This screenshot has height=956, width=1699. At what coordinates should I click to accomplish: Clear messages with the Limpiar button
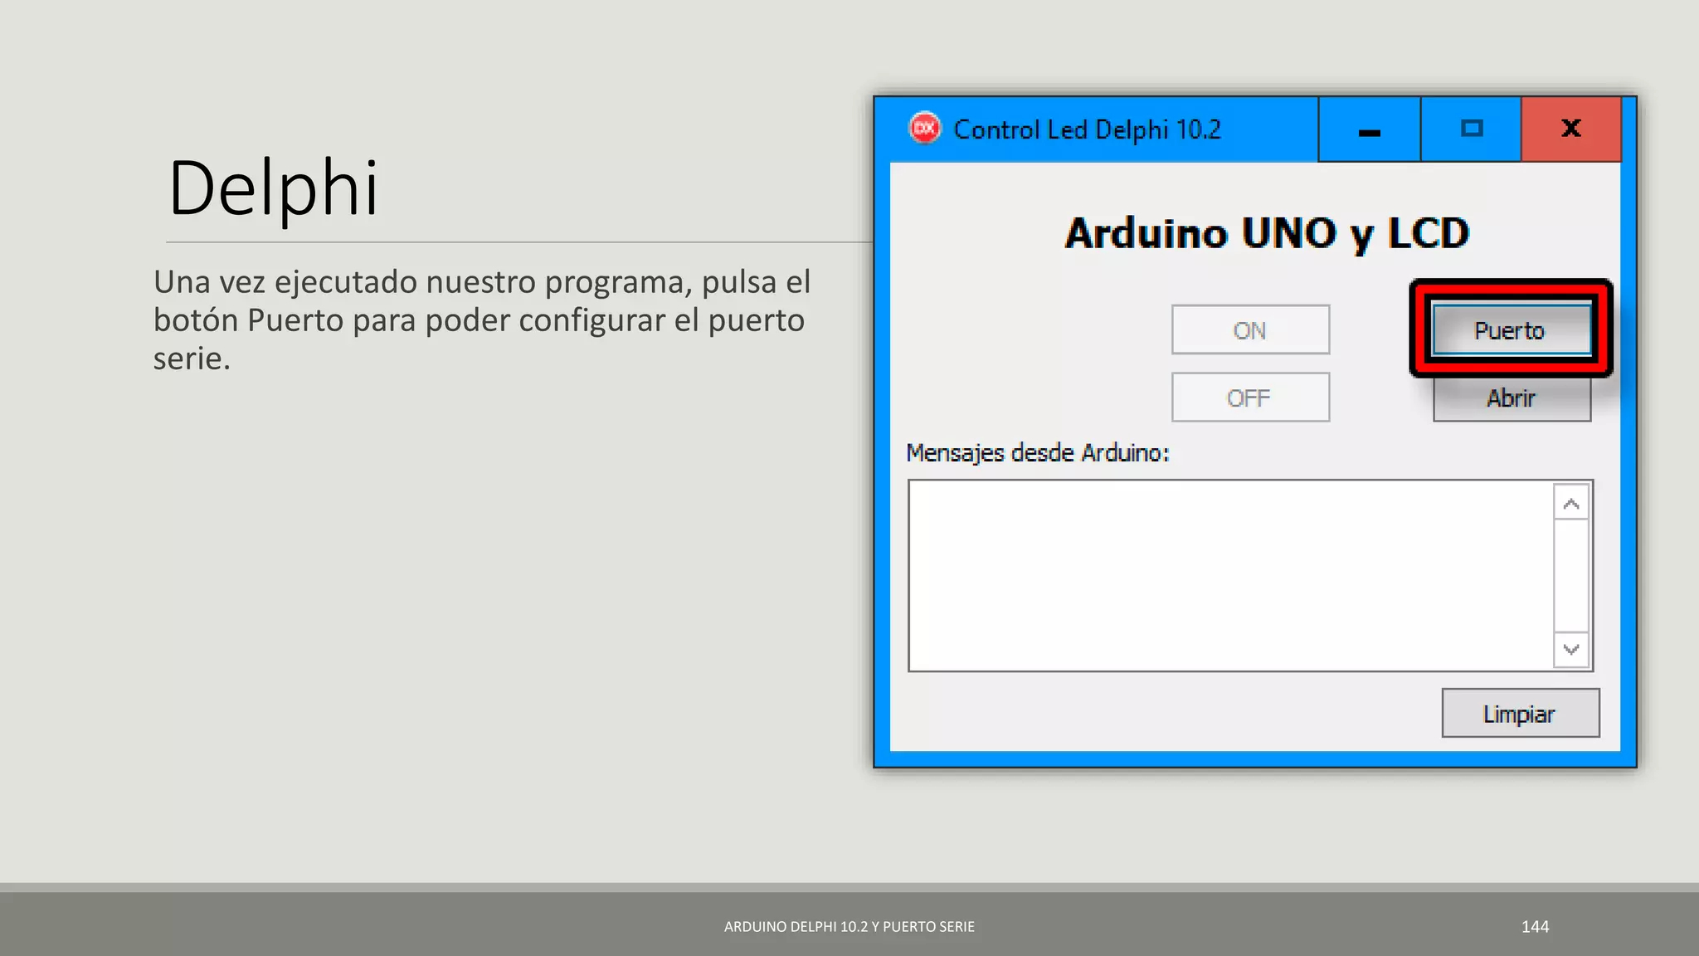click(x=1520, y=714)
